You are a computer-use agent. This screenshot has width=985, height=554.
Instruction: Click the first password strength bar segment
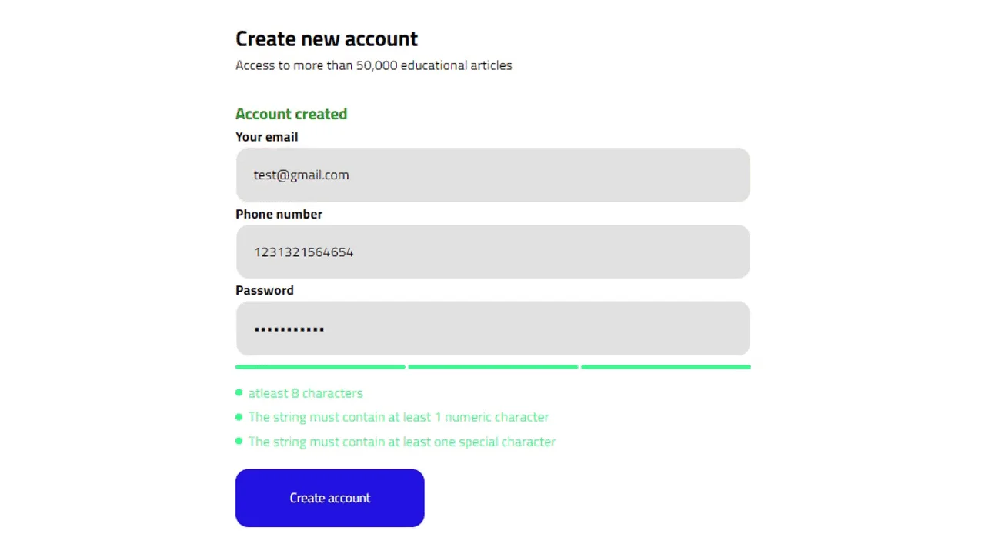pos(320,367)
